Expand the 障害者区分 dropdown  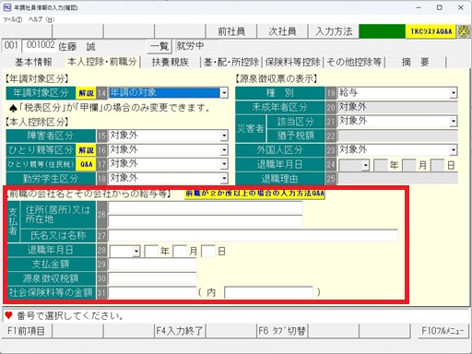[224, 136]
